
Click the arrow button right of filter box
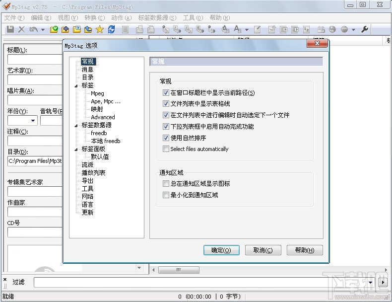[x=383, y=283]
